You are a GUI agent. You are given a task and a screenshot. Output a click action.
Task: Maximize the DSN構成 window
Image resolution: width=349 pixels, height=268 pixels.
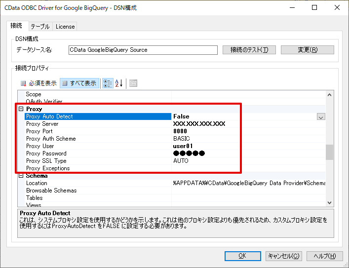(314, 7)
